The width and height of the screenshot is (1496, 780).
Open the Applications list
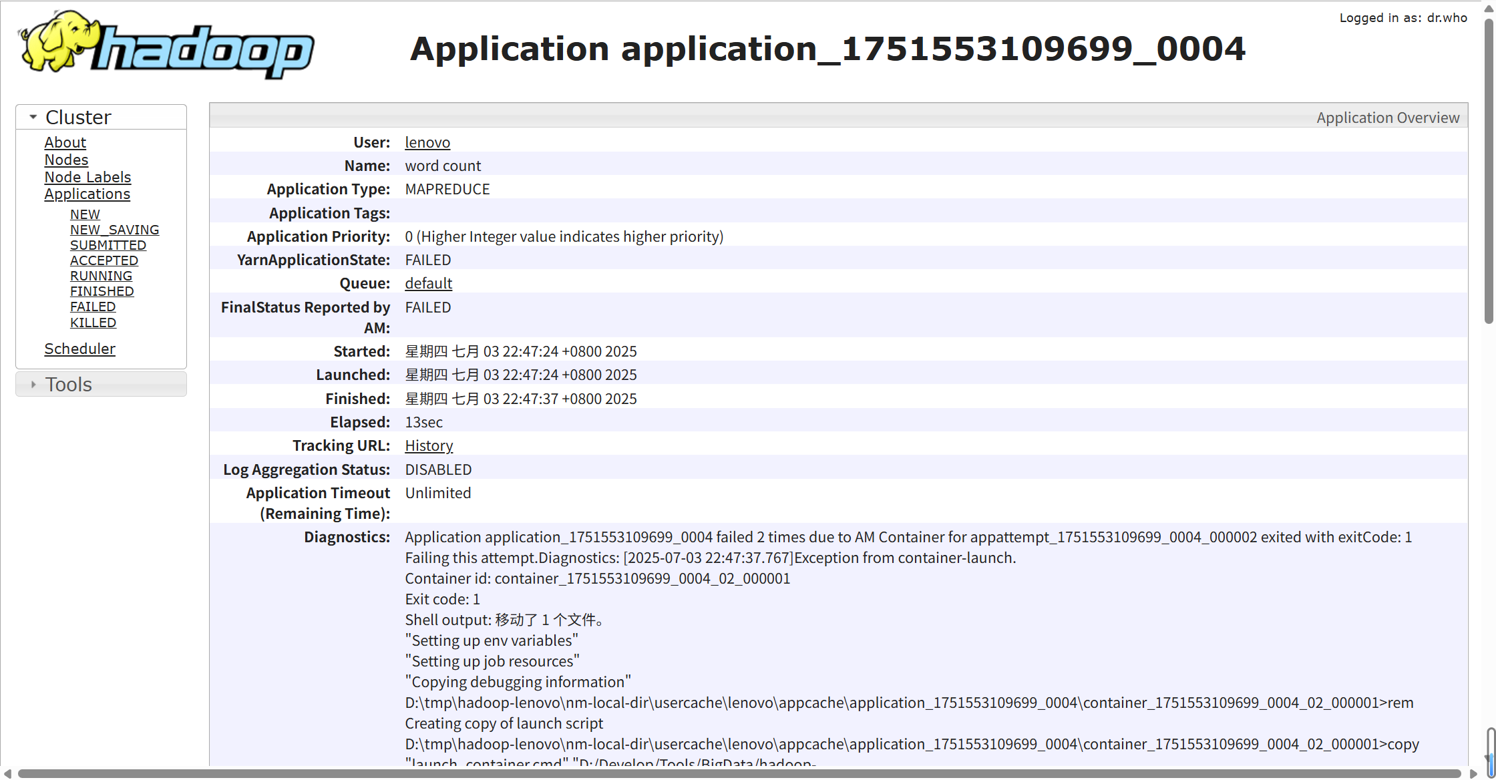point(87,194)
